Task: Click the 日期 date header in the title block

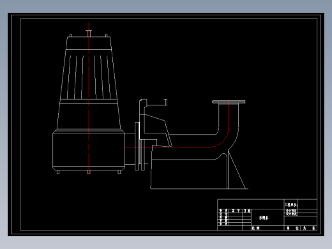Action: (247, 211)
